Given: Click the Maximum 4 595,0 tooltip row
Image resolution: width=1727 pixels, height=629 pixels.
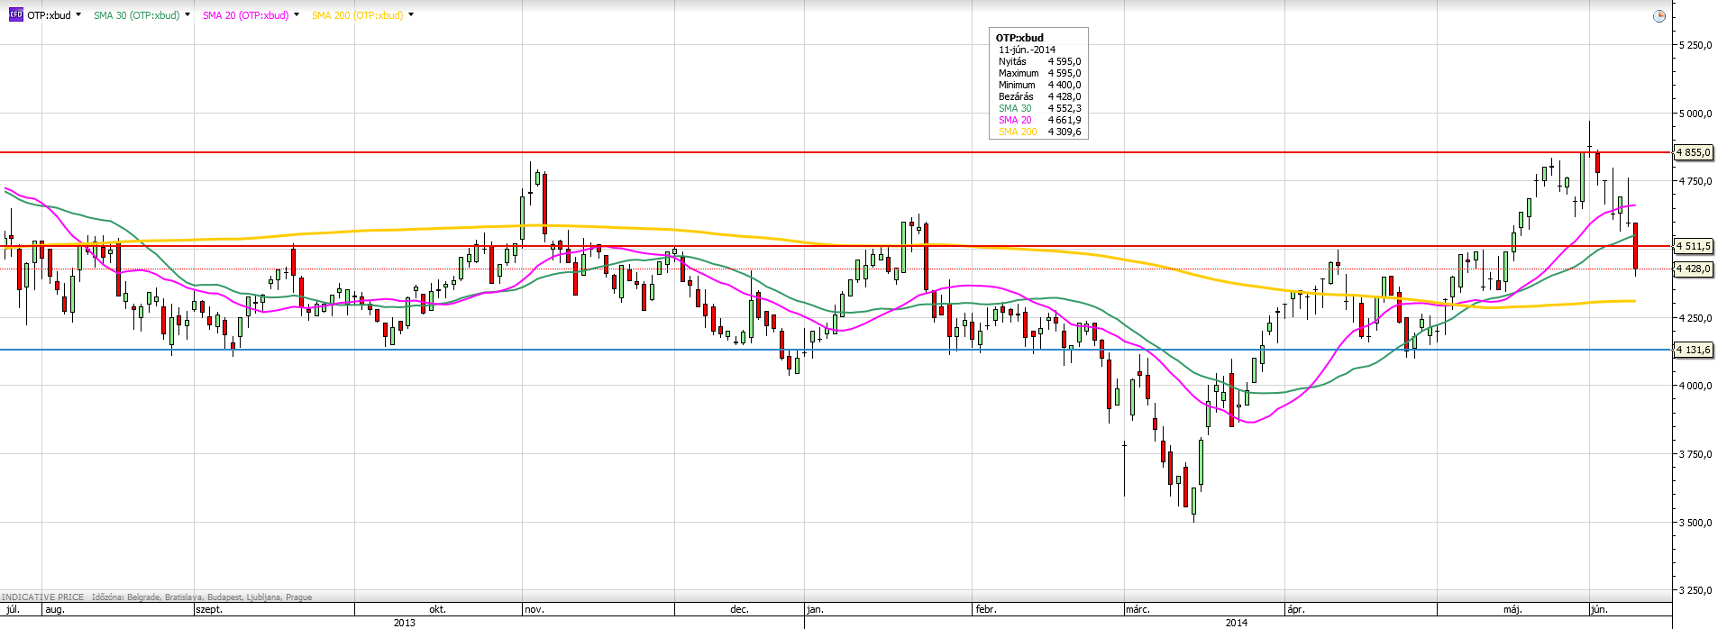Looking at the screenshot, I should point(1039,73).
